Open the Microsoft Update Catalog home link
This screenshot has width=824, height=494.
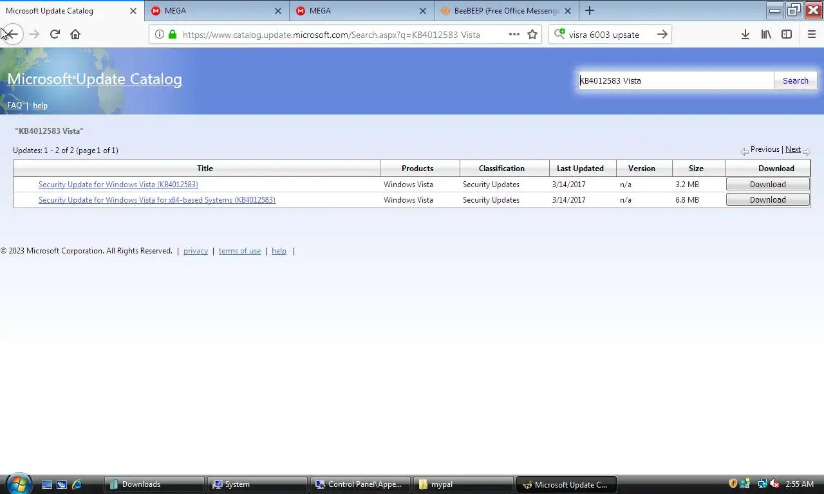95,79
